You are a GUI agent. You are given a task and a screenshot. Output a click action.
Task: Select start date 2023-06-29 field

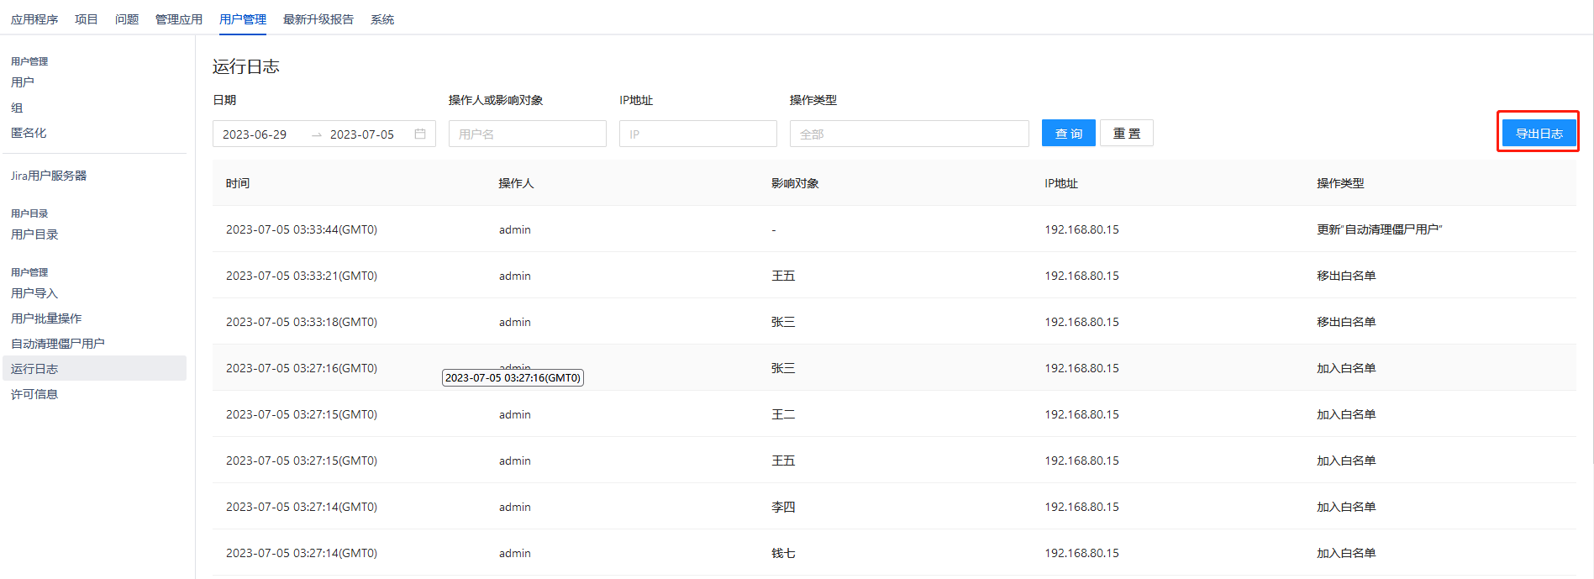255,134
